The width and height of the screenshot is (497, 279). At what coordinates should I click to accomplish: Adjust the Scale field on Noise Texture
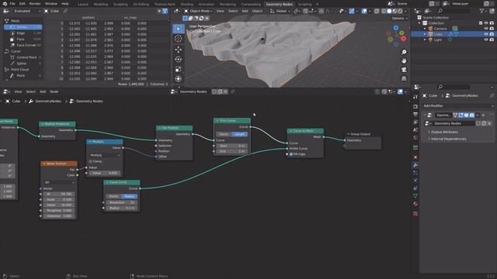[x=59, y=200]
